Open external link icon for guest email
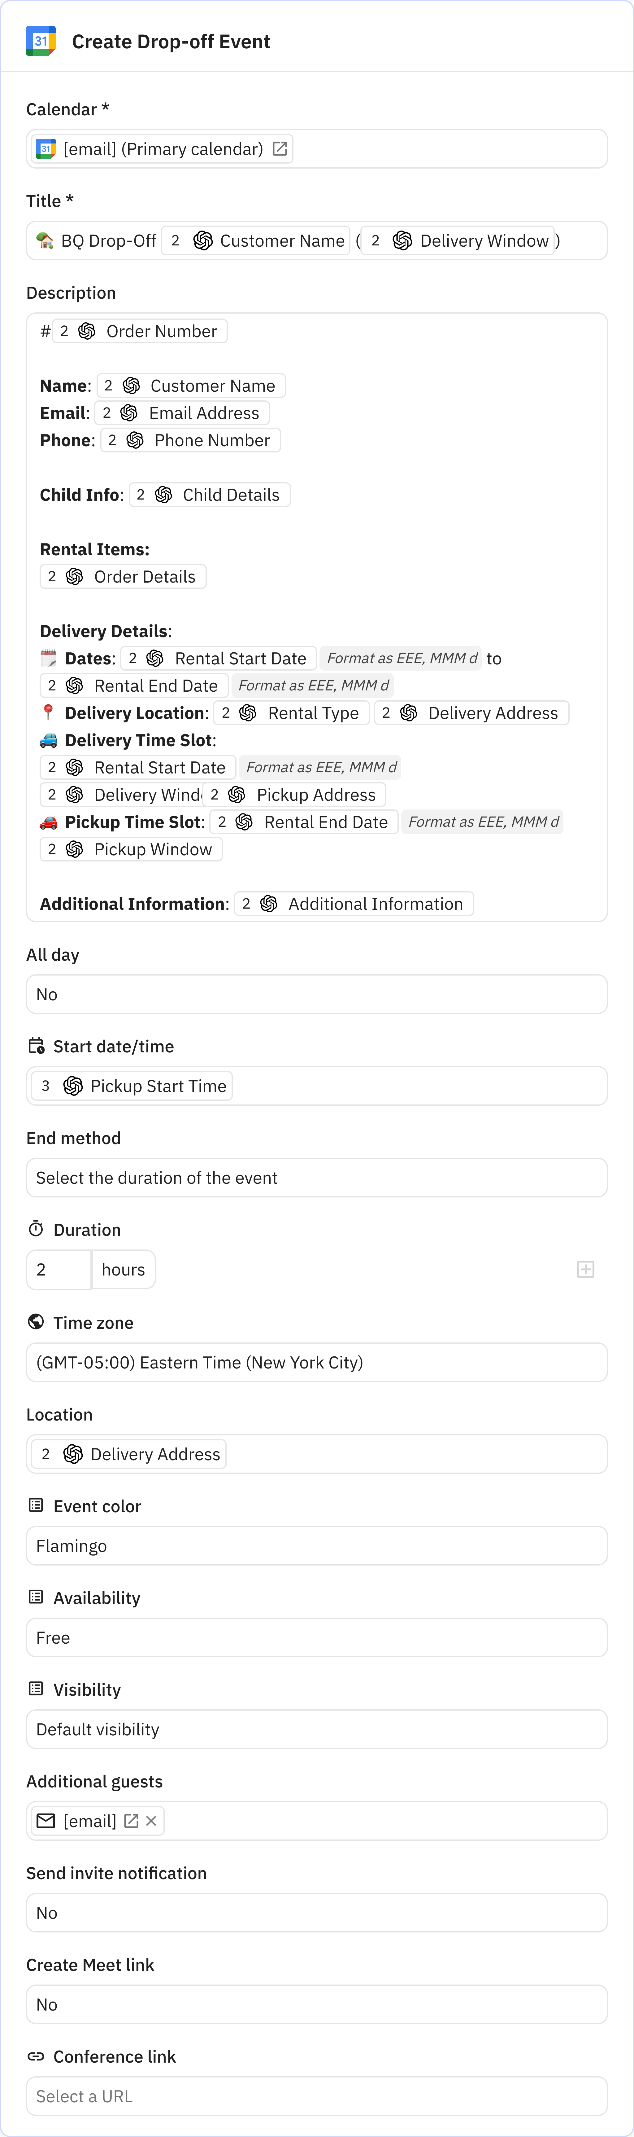The height and width of the screenshot is (2137, 634). (131, 1821)
